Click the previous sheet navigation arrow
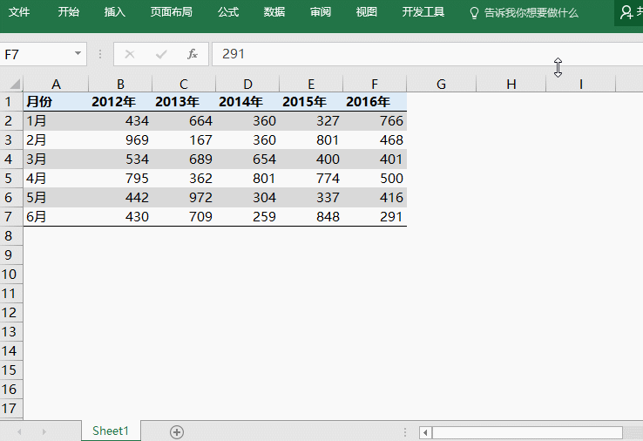The image size is (643, 441). [x=19, y=431]
